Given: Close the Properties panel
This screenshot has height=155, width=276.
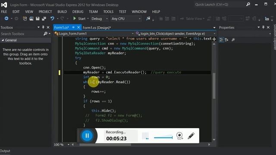Looking at the screenshot, I should coord(268,27).
